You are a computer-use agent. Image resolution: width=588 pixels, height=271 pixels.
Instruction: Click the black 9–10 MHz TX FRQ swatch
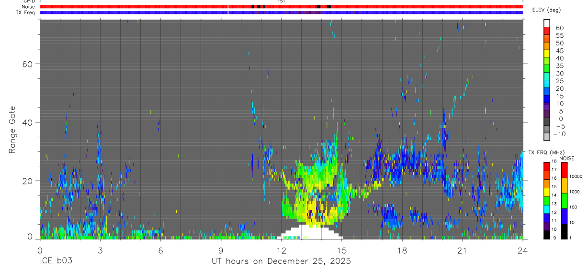(x=547, y=235)
